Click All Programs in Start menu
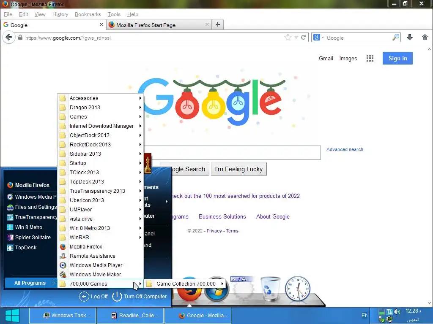The width and height of the screenshot is (433, 324). point(30,283)
